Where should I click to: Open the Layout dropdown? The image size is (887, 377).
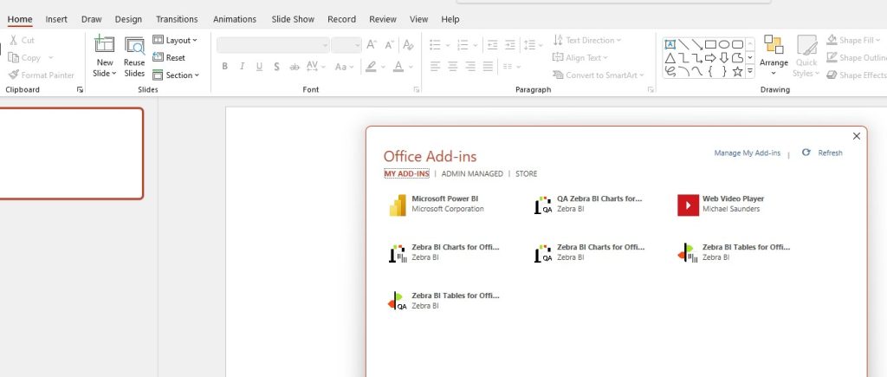(x=175, y=40)
